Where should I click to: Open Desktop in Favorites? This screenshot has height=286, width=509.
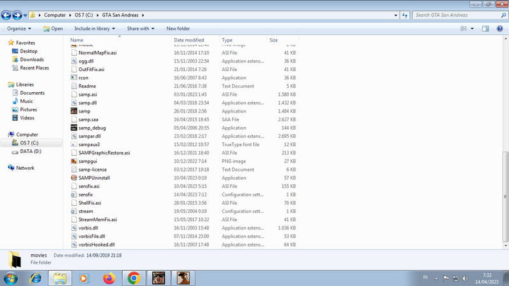pyautogui.click(x=29, y=51)
